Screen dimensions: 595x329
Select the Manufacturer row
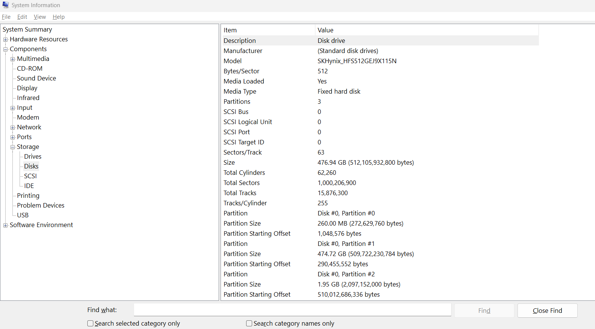(x=380, y=51)
